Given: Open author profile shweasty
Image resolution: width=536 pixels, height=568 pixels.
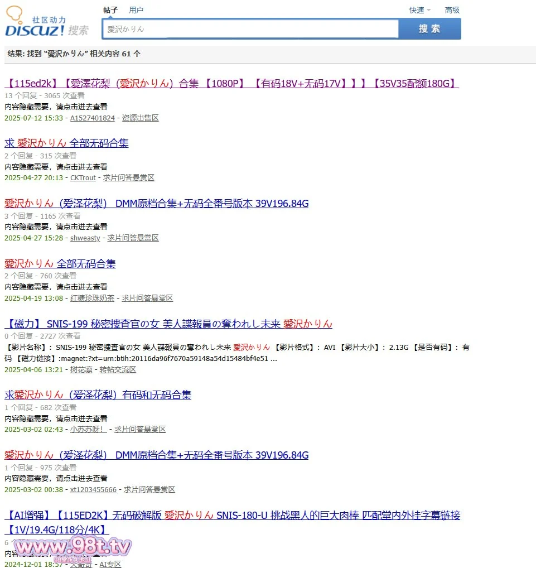Looking at the screenshot, I should [x=85, y=238].
